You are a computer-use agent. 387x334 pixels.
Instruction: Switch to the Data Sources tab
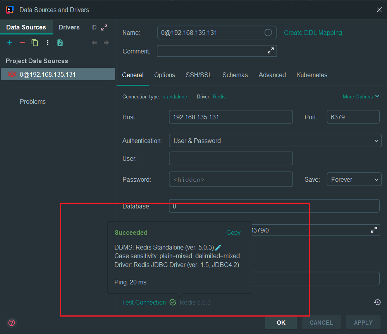[26, 27]
